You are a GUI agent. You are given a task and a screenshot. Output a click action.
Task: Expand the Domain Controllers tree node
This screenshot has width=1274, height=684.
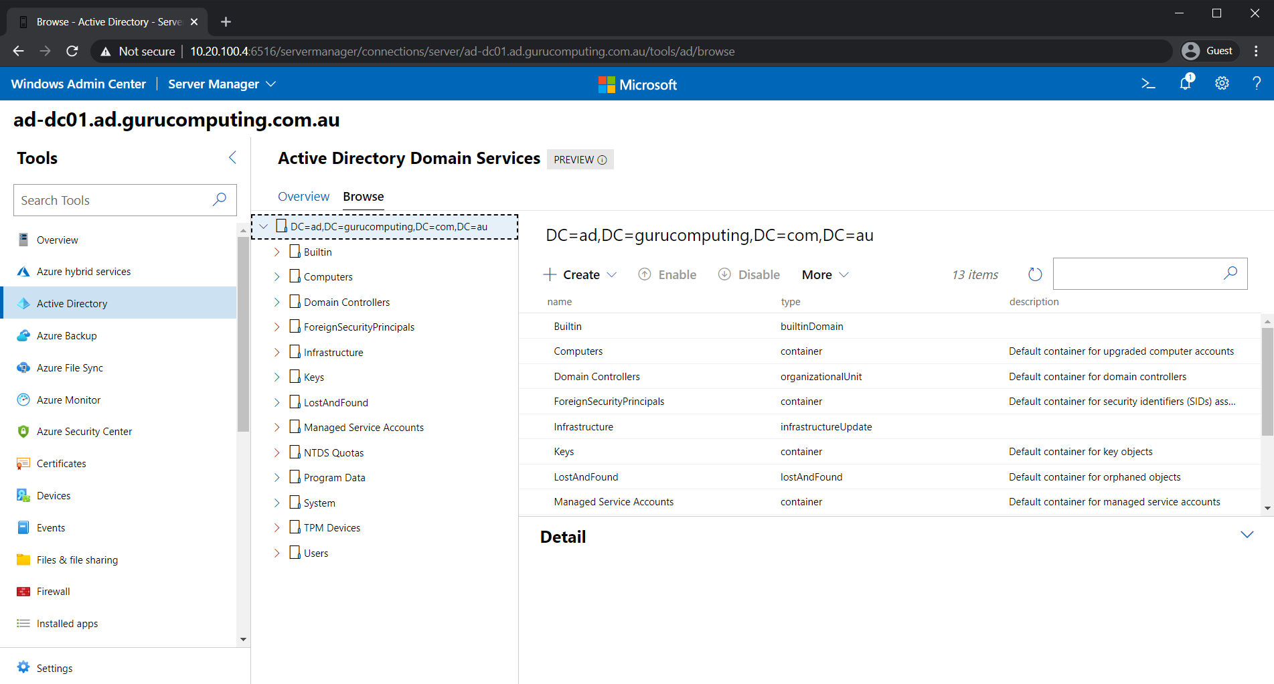tap(276, 303)
